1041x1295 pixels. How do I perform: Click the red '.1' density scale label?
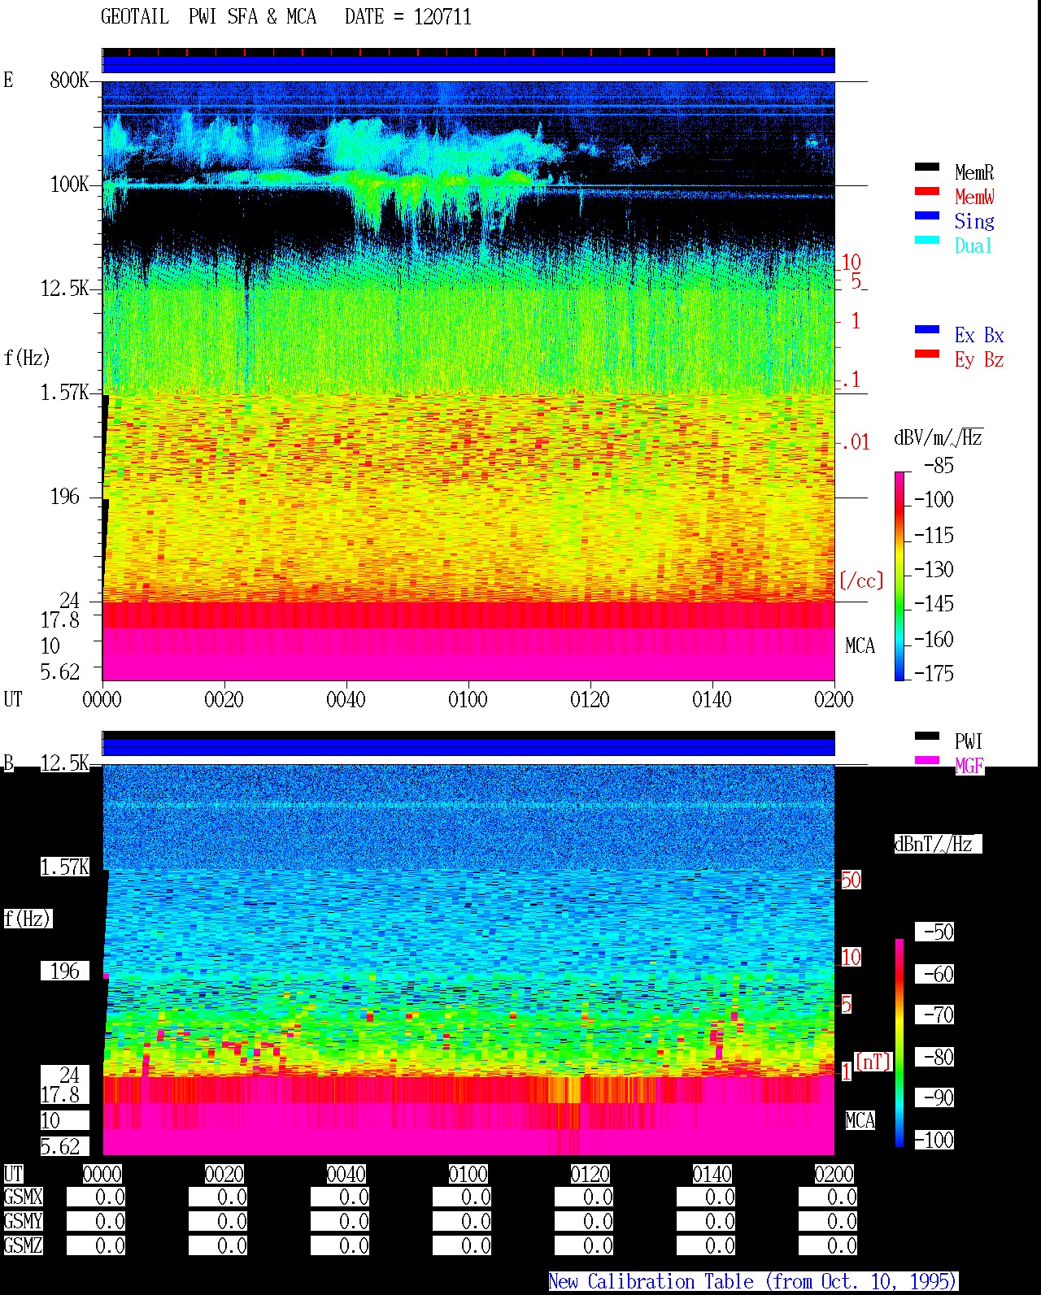coord(851,380)
